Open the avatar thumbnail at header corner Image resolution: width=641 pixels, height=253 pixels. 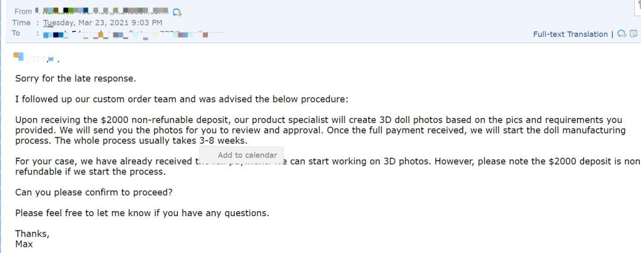(x=637, y=6)
